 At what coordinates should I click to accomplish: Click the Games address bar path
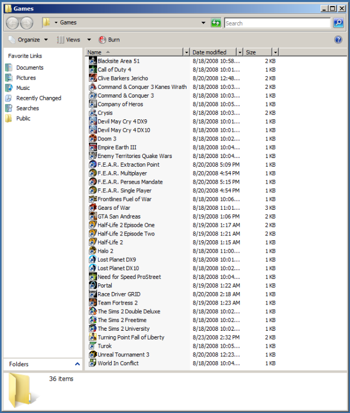(x=68, y=23)
